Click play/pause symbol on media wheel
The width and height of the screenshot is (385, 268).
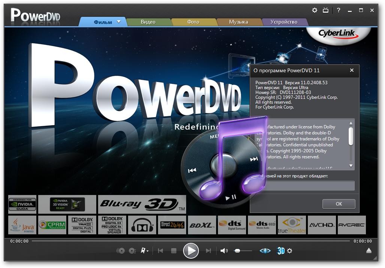coord(231,197)
